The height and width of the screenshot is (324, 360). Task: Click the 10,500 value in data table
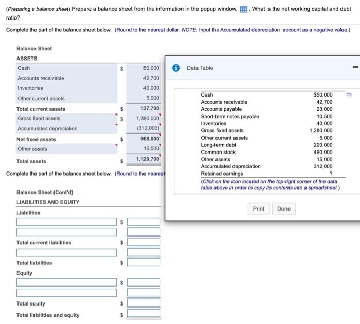pyautogui.click(x=325, y=116)
